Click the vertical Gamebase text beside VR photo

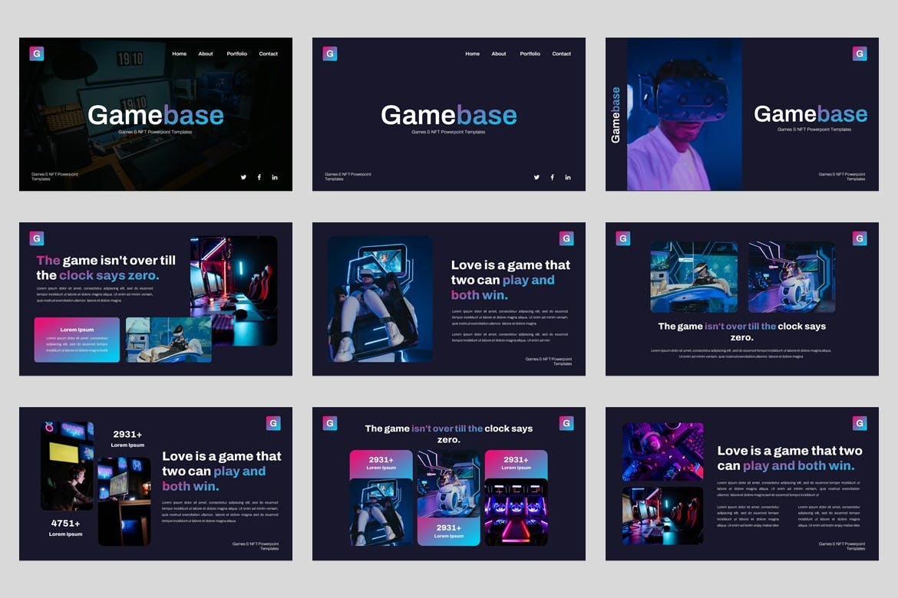pos(616,115)
